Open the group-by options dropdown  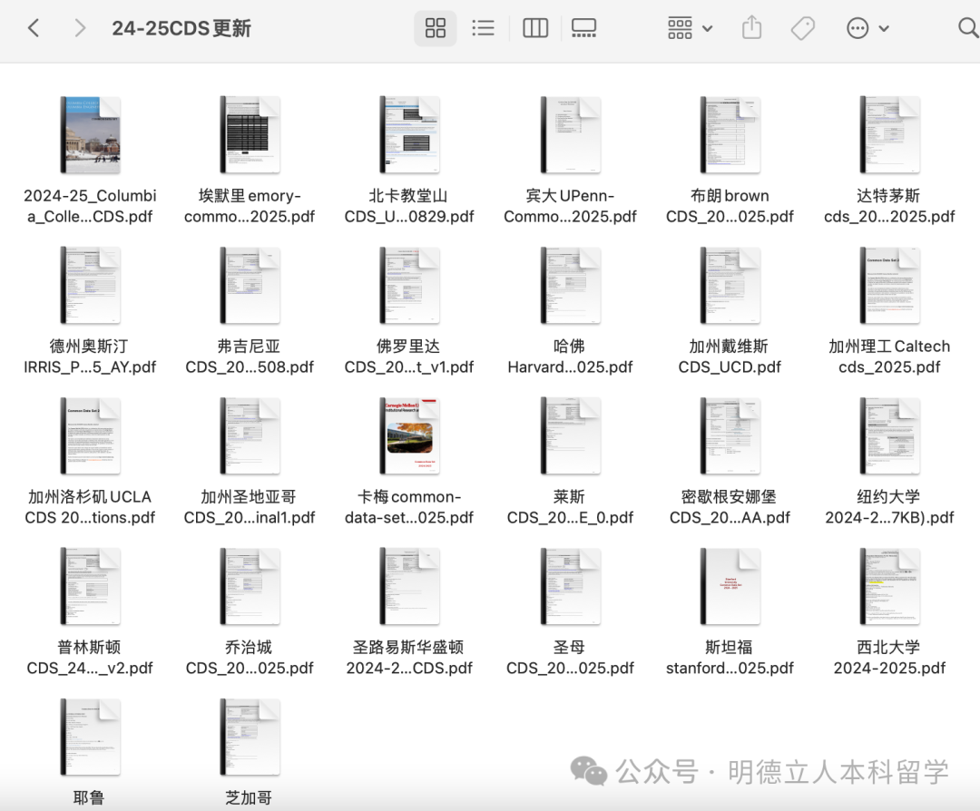click(690, 28)
